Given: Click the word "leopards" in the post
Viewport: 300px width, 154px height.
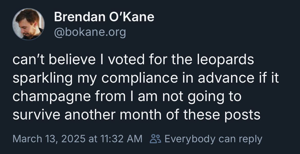Looking at the screenshot, I should pyautogui.click(x=226, y=60).
